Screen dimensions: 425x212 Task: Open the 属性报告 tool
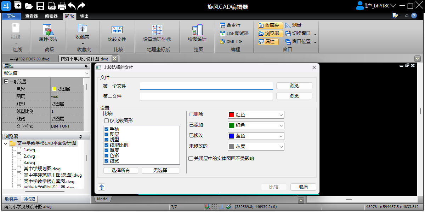pyautogui.click(x=48, y=33)
